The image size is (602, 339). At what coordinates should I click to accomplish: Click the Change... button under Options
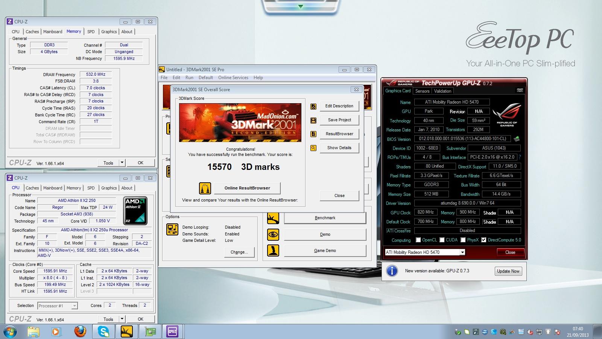pos(239,252)
